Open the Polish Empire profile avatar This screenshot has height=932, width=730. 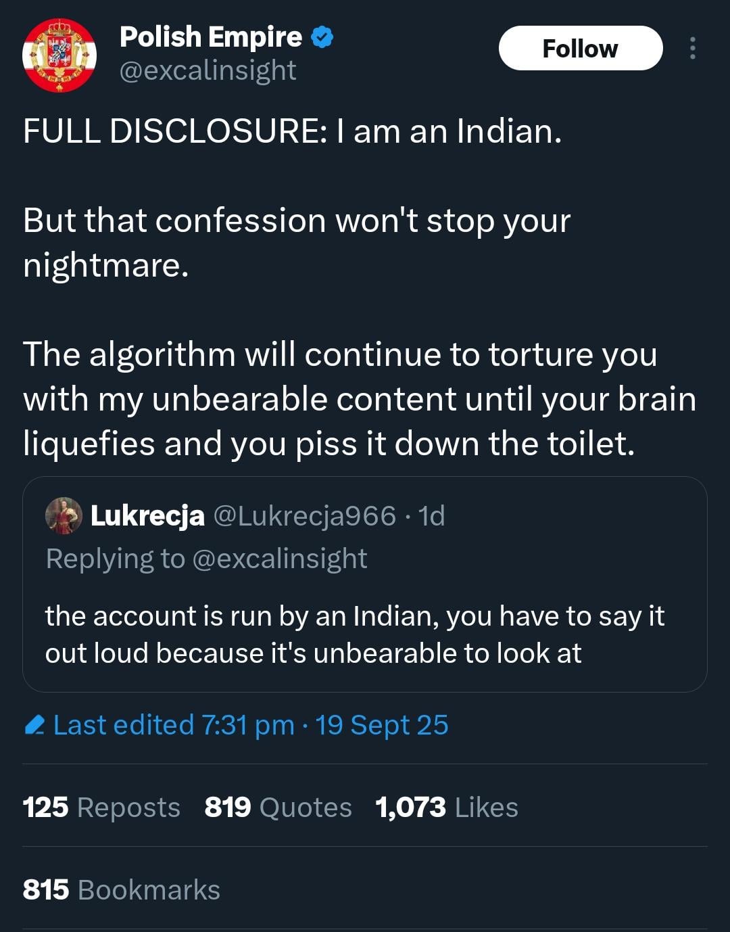[59, 55]
